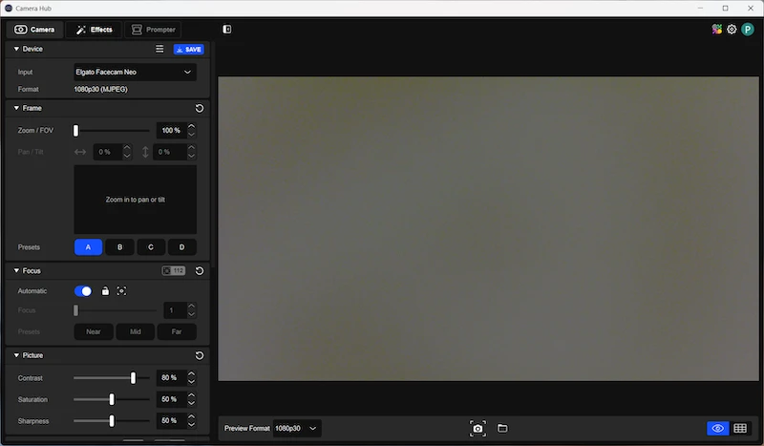The height and width of the screenshot is (446, 764).
Task: Click the camera preview image
Action: point(488,228)
